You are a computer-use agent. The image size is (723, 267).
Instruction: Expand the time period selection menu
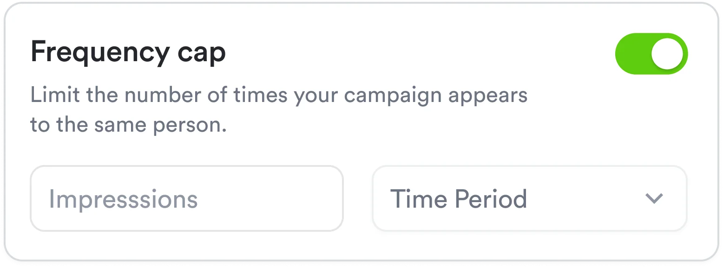point(530,198)
